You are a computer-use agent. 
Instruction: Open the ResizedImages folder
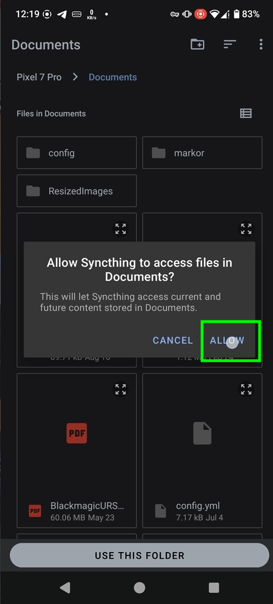76,191
